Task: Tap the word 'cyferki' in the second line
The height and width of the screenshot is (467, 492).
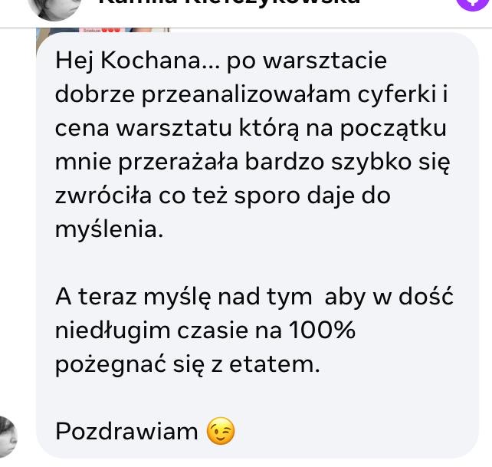Action: (x=397, y=94)
